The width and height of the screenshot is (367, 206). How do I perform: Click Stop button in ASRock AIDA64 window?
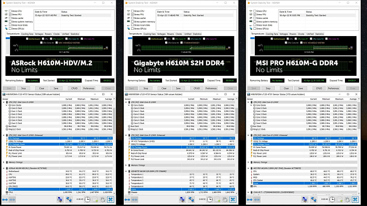coord(24,88)
